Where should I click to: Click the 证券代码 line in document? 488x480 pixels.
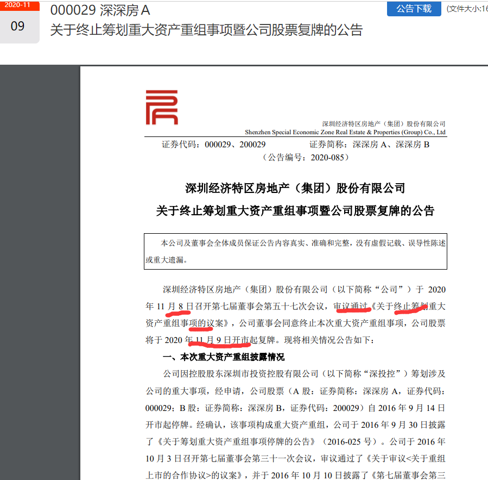213,145
